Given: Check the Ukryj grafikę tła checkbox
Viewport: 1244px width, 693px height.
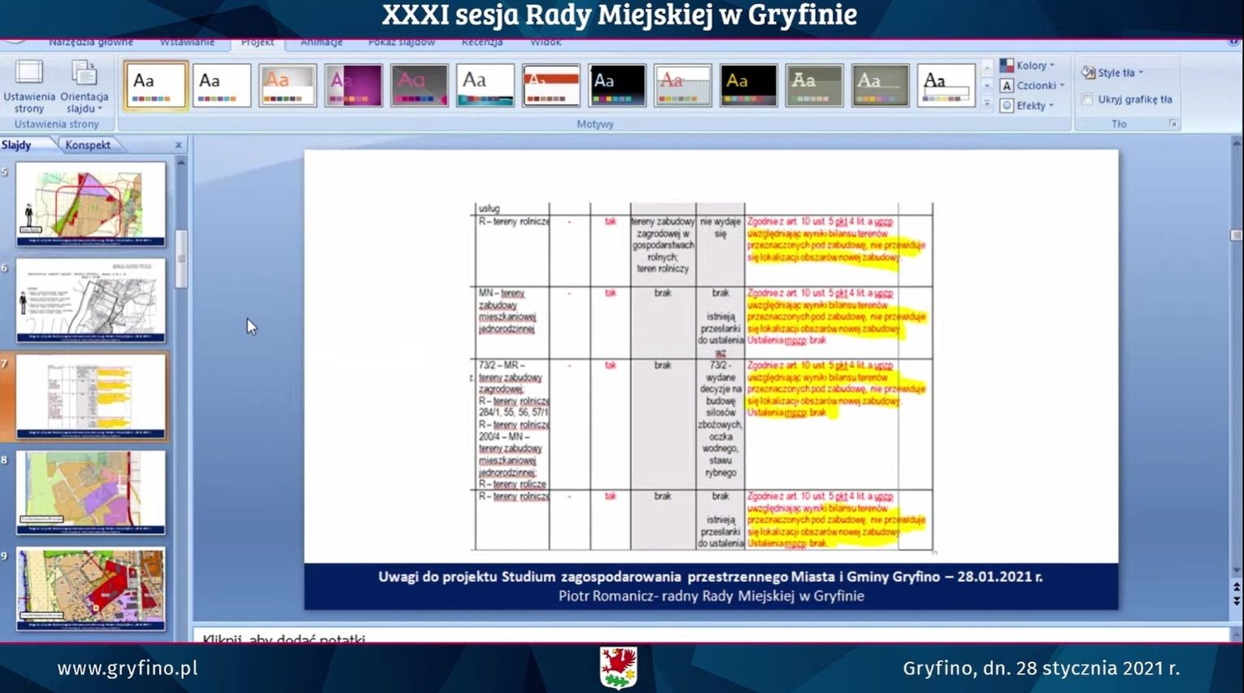Looking at the screenshot, I should 1087,99.
